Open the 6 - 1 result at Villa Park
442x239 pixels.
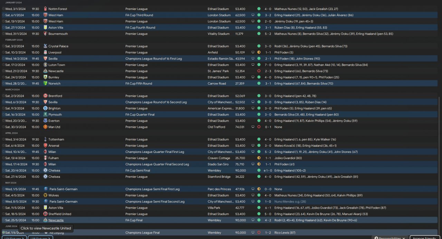[x=268, y=208]
